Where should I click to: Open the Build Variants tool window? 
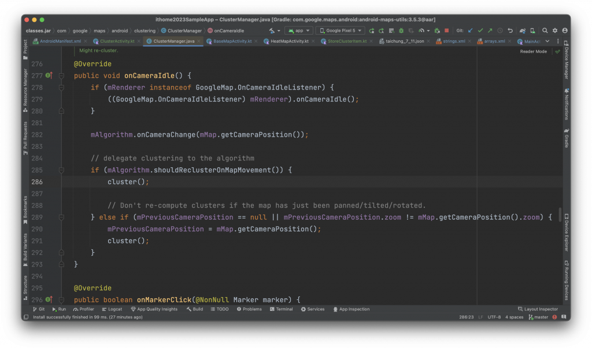point(25,250)
